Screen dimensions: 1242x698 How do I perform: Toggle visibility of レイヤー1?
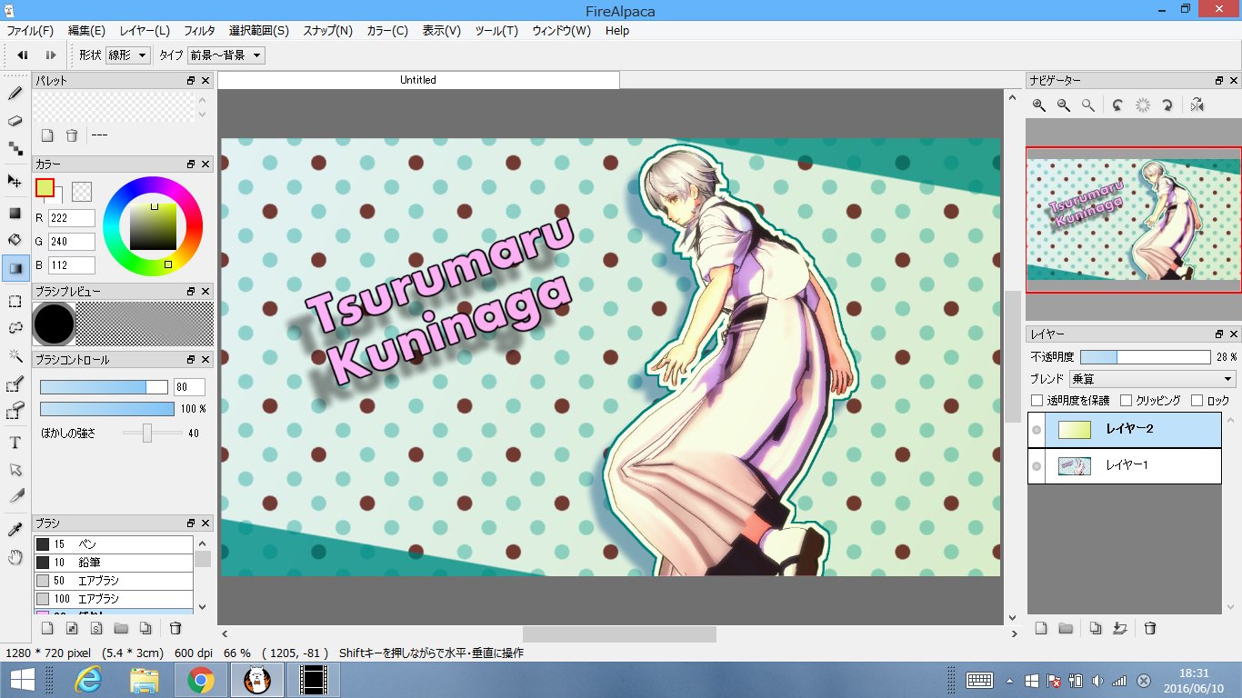(1037, 466)
